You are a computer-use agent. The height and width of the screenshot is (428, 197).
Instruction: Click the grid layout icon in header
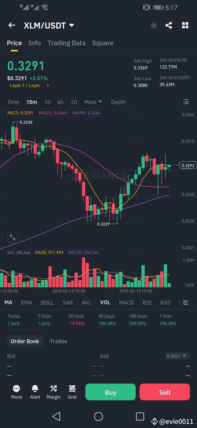click(x=185, y=25)
